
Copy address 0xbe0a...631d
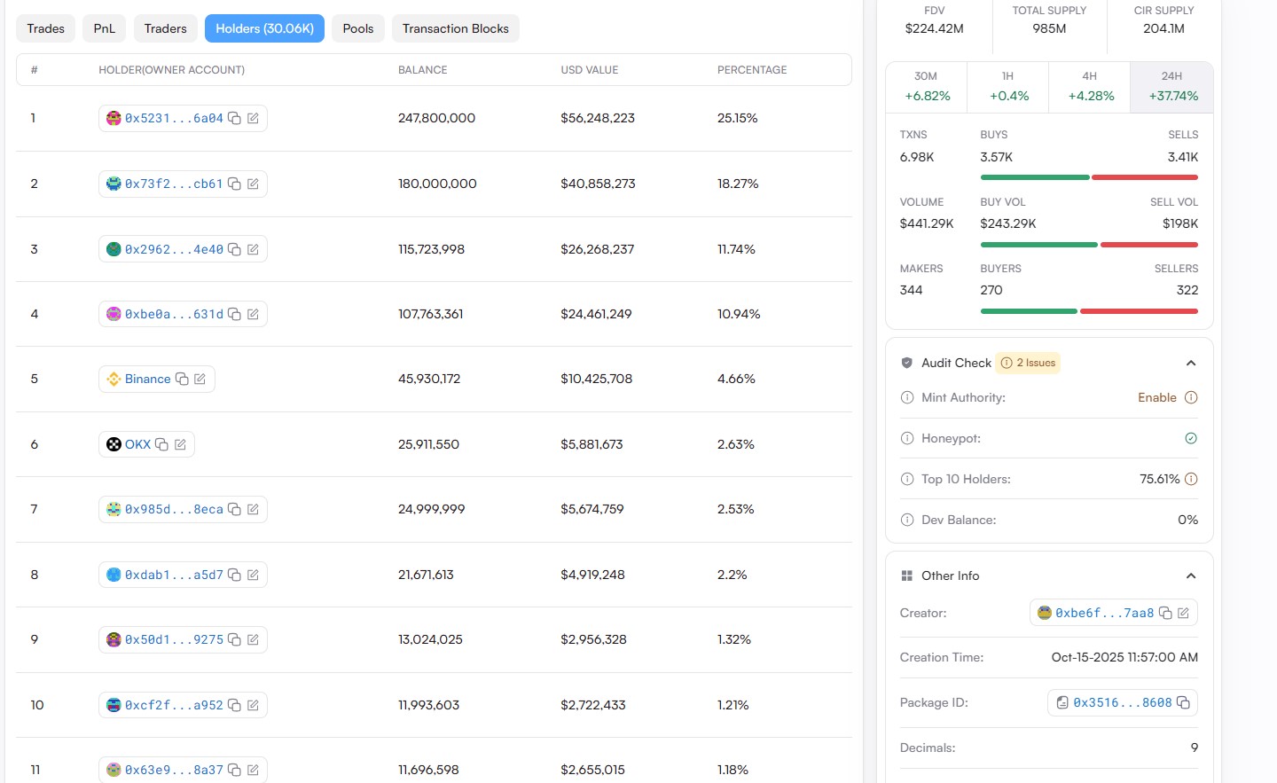tap(234, 314)
